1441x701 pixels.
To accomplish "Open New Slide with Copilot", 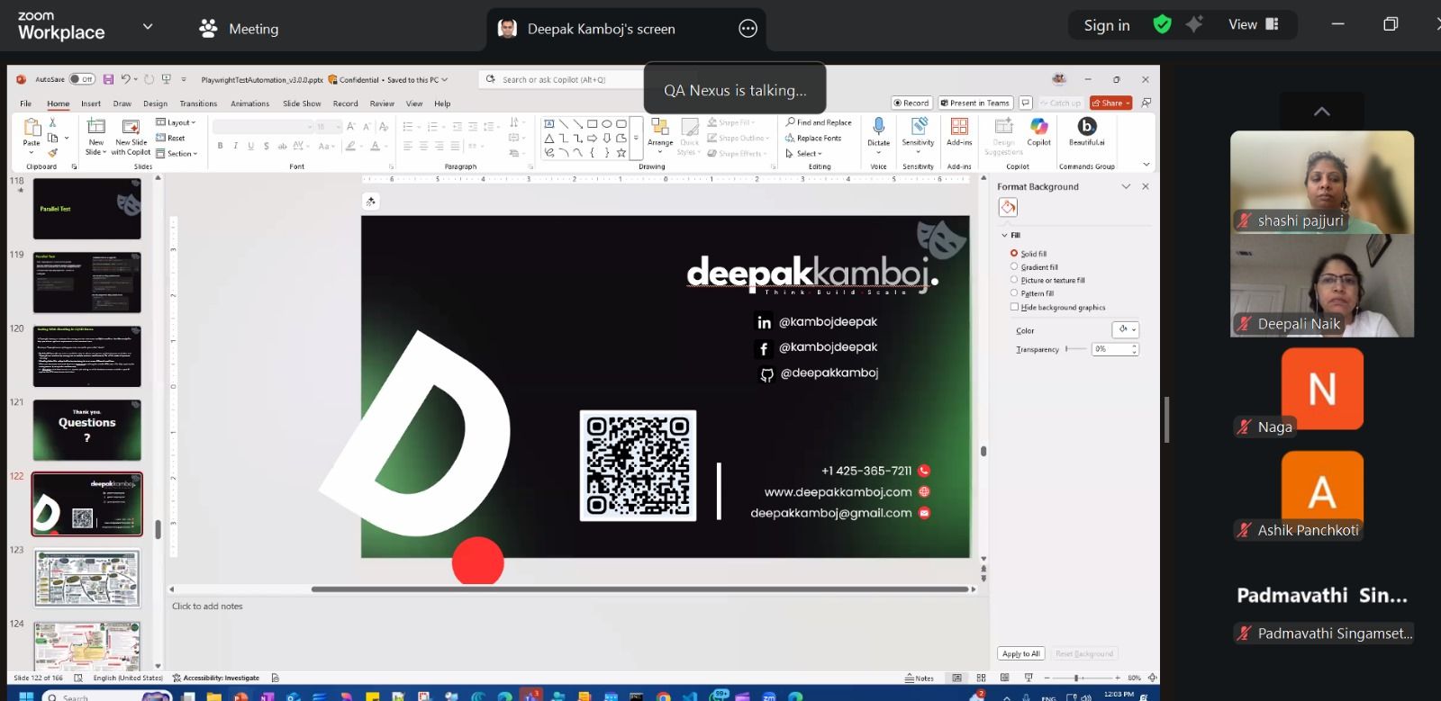I will point(131,137).
